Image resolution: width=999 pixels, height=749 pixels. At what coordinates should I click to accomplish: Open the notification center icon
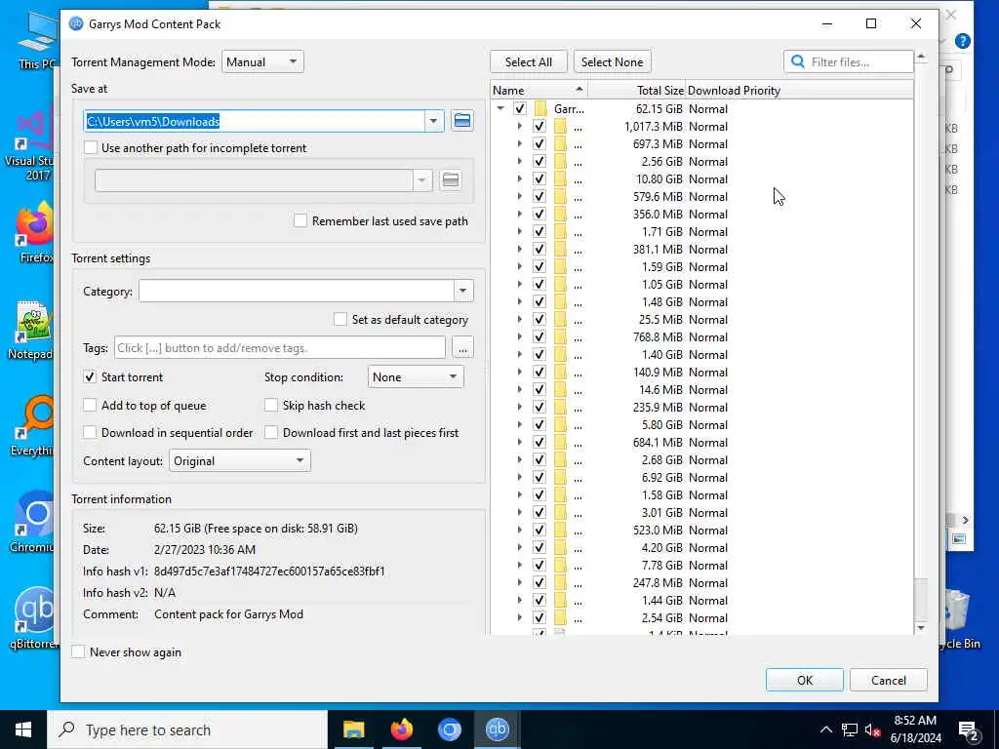(969, 729)
